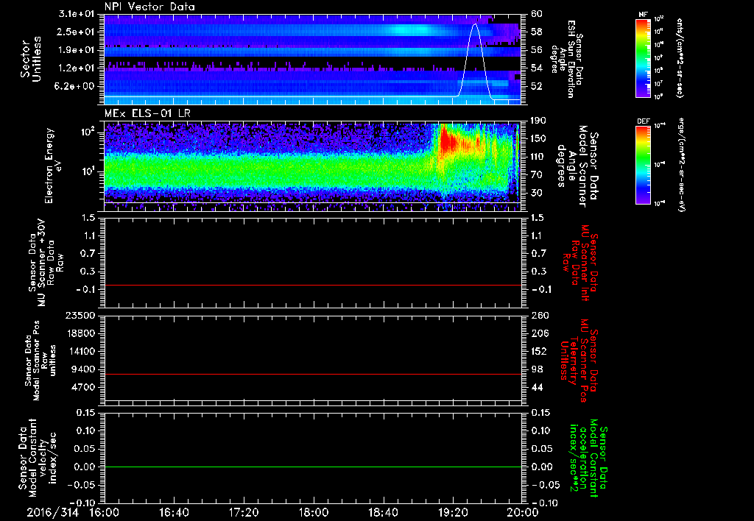Click the date label "2016/314"

[x=52, y=512]
